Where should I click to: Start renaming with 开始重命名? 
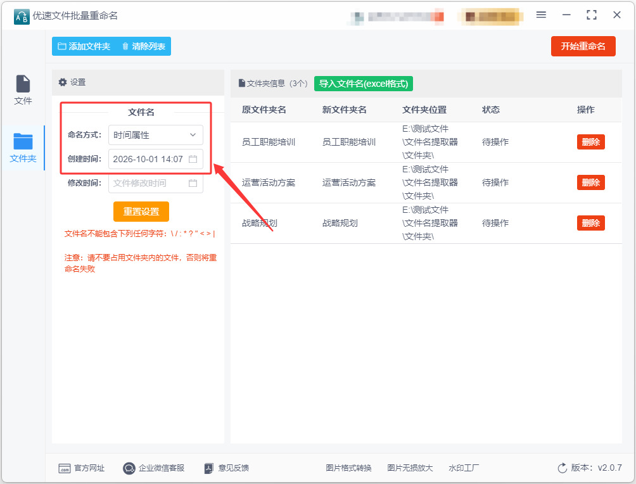(583, 46)
